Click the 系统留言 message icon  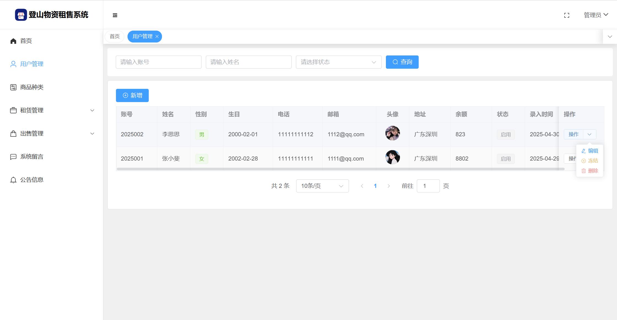pos(13,157)
